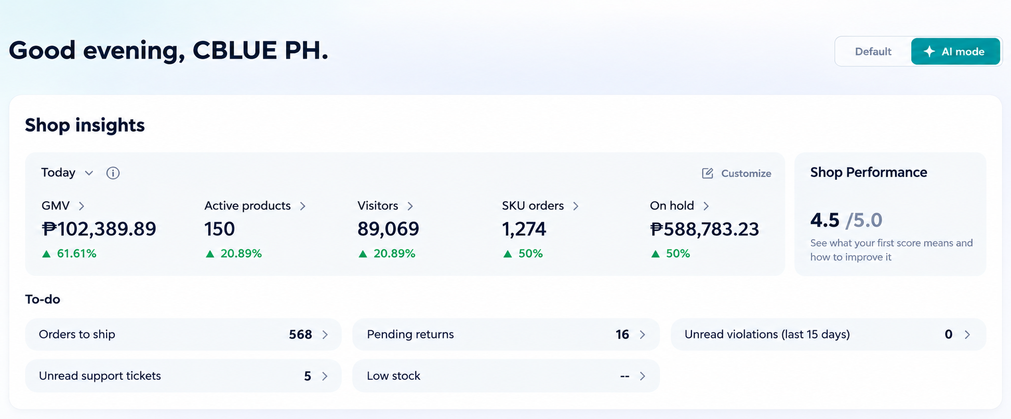
Task: Open Unread support tickets item
Action: tap(183, 376)
